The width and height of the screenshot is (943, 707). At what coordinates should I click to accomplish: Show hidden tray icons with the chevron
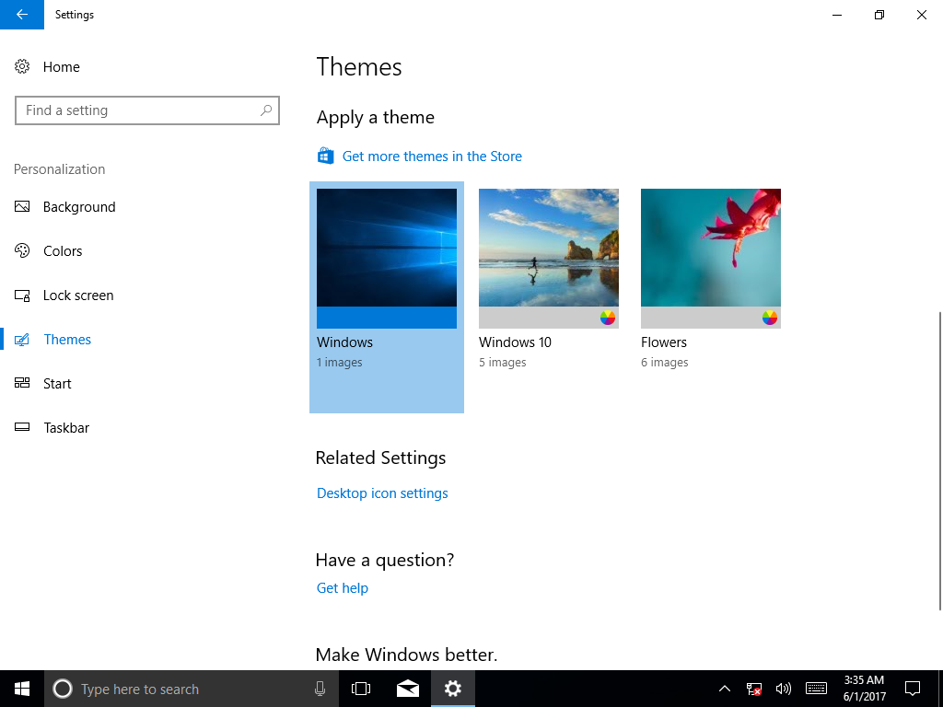[725, 689]
